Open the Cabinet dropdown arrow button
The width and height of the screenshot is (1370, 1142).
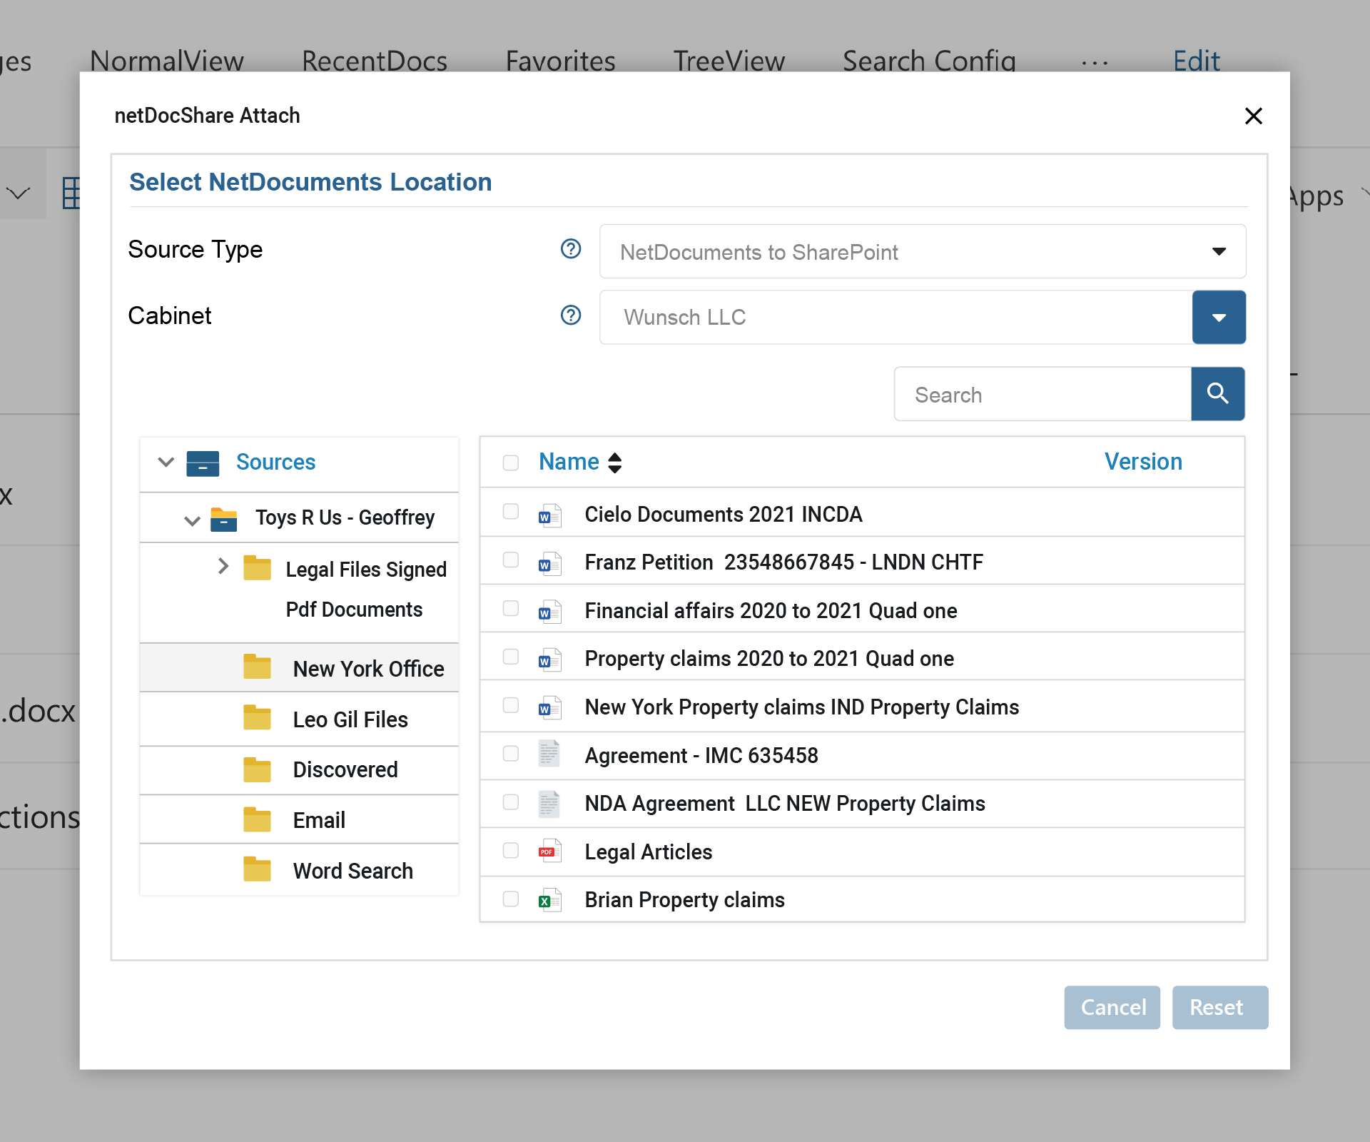[1219, 317]
